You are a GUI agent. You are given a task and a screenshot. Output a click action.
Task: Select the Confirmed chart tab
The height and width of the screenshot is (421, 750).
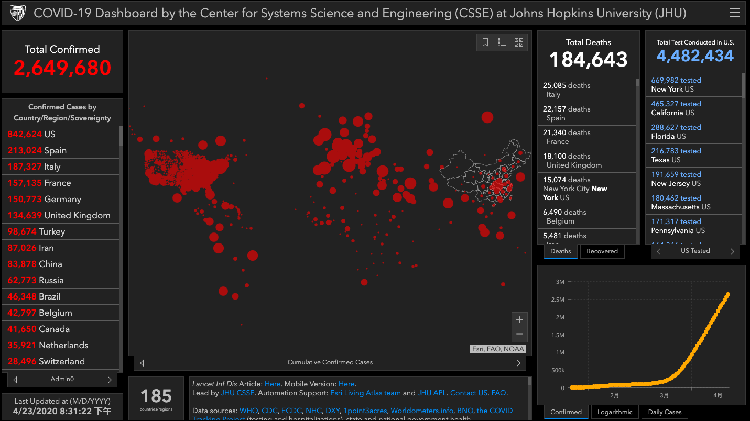click(x=566, y=412)
